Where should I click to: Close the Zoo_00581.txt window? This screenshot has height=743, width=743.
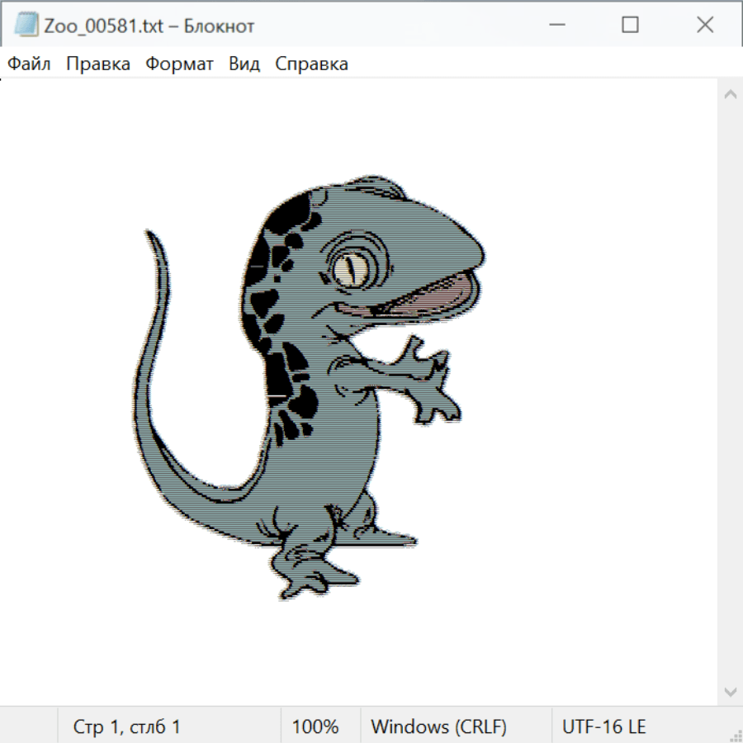[704, 25]
